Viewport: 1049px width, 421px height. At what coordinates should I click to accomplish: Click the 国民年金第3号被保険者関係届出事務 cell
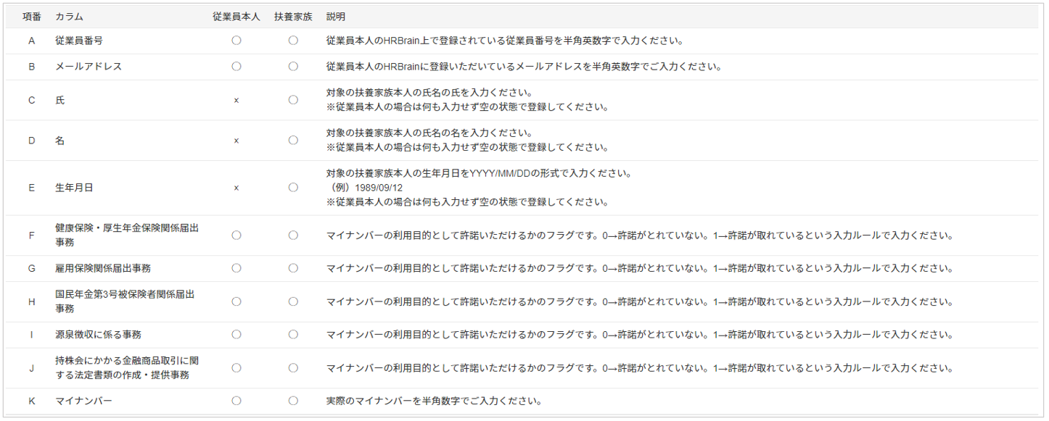[125, 301]
